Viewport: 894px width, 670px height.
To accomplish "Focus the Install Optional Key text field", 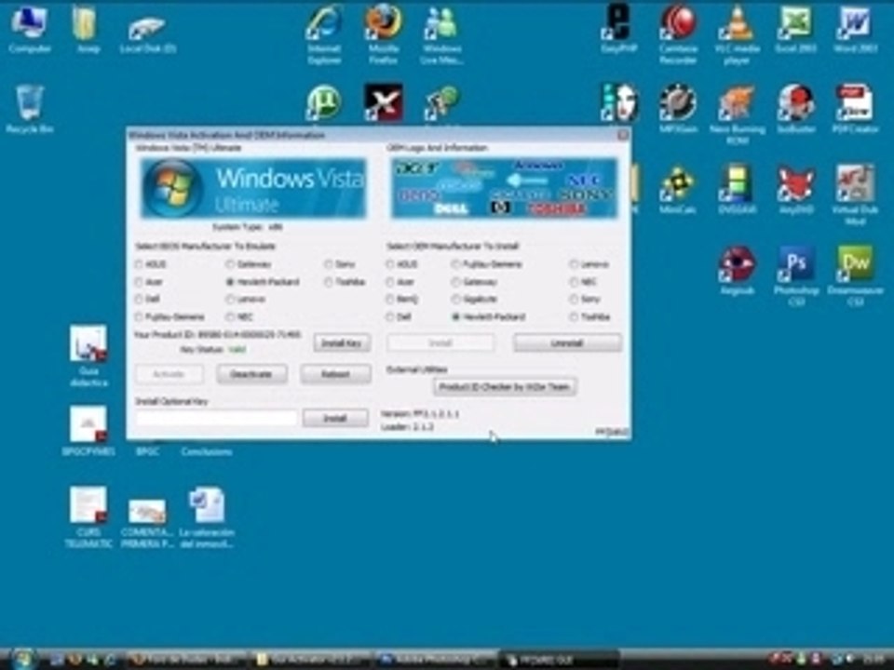I will tap(216, 418).
